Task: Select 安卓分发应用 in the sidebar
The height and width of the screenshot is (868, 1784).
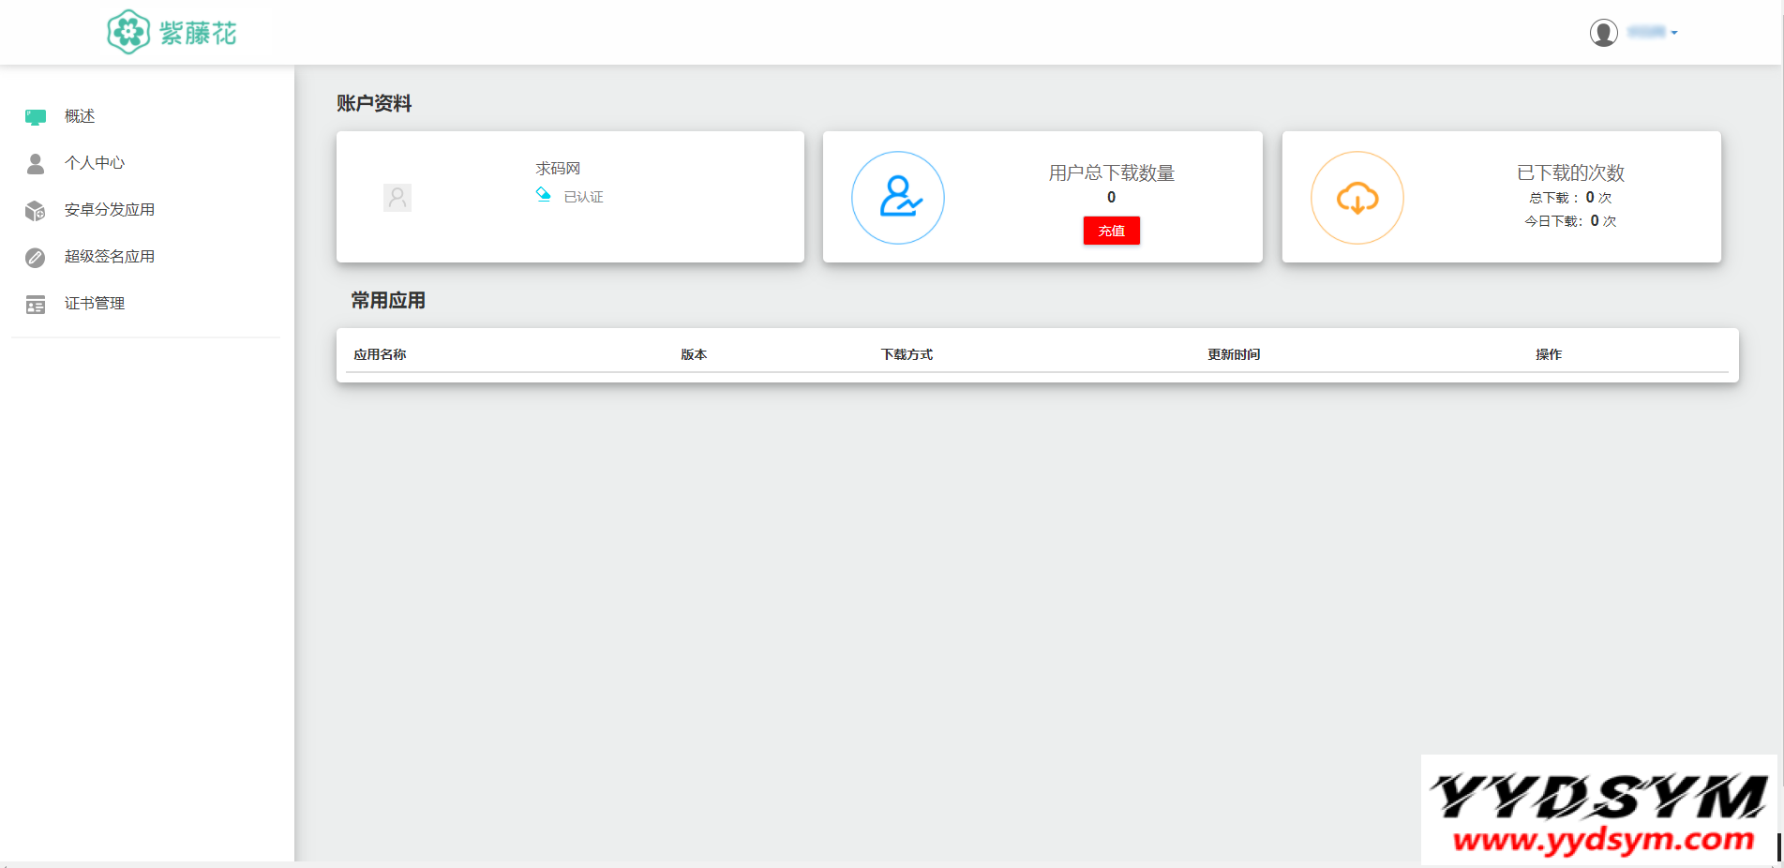Action: pyautogui.click(x=110, y=210)
